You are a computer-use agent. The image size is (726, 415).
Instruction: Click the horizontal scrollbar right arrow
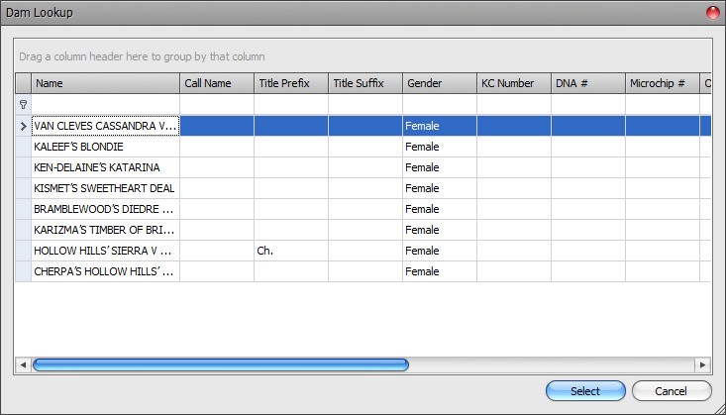coord(702,364)
